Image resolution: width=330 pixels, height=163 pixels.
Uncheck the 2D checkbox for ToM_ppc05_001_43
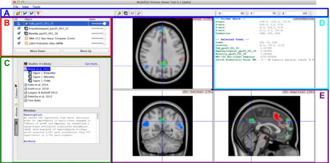pos(19,24)
